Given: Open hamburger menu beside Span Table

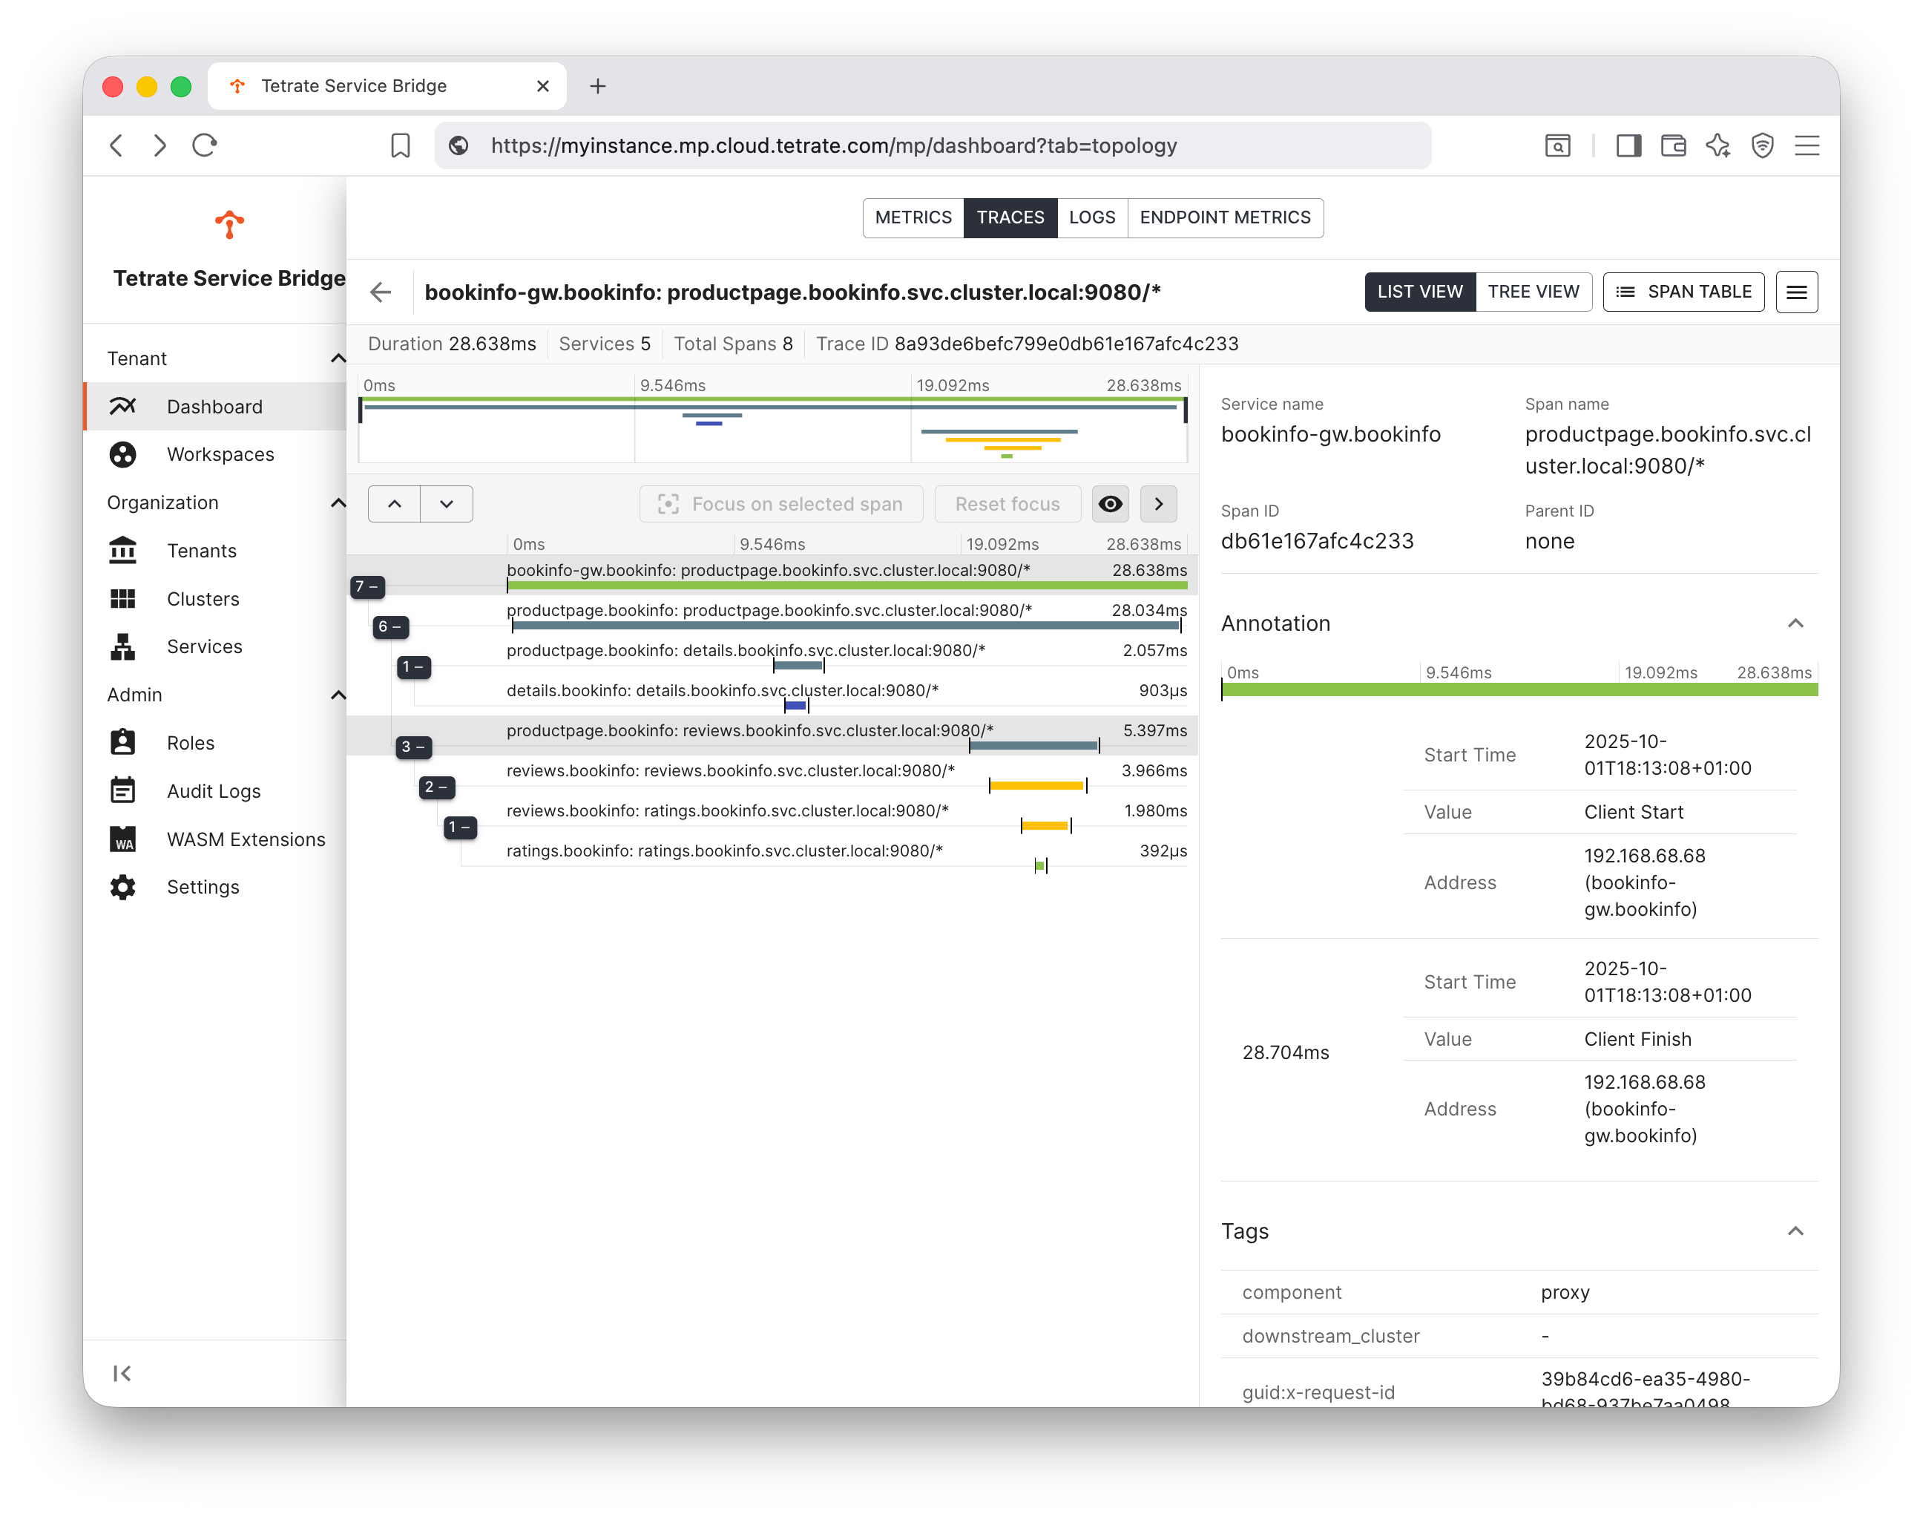Looking at the screenshot, I should 1796,292.
